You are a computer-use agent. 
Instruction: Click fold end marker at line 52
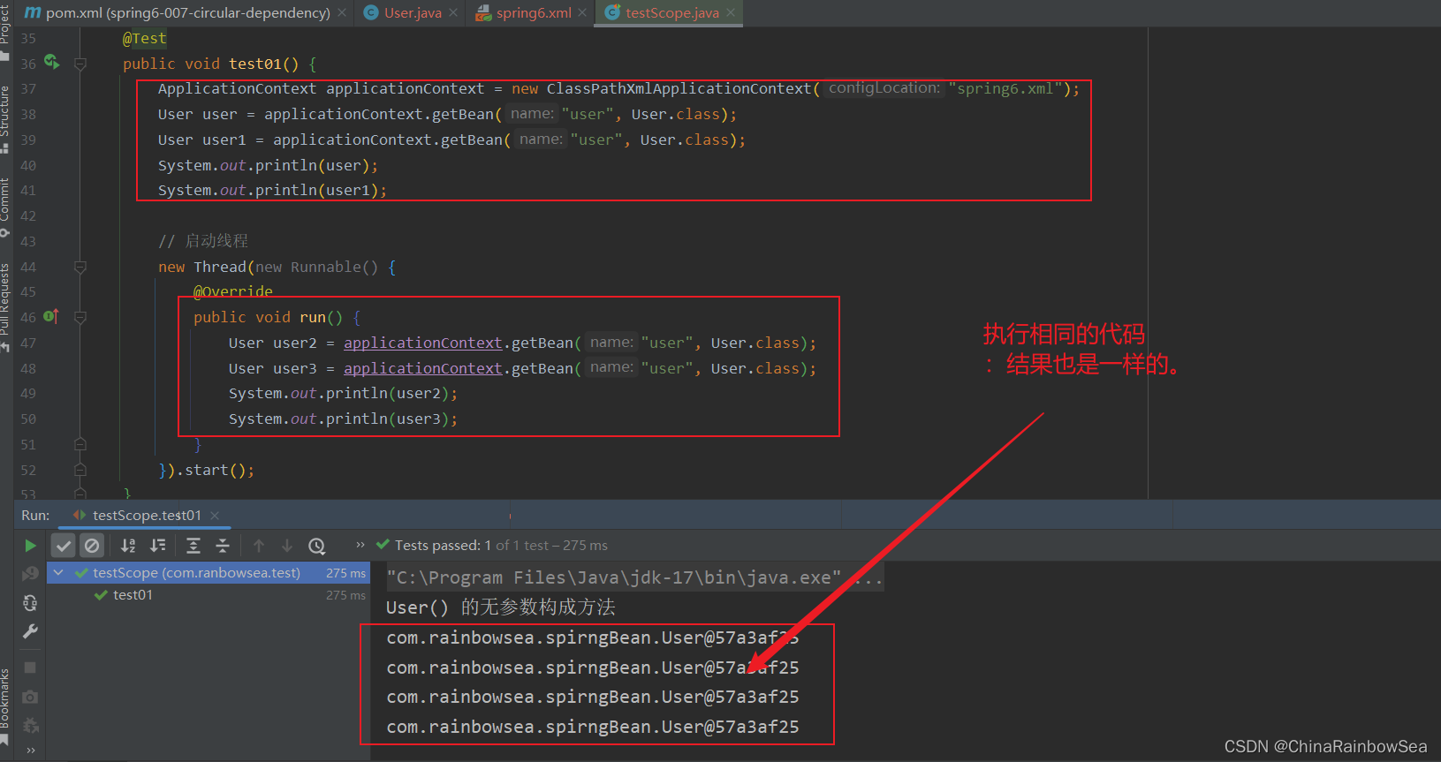tap(80, 470)
